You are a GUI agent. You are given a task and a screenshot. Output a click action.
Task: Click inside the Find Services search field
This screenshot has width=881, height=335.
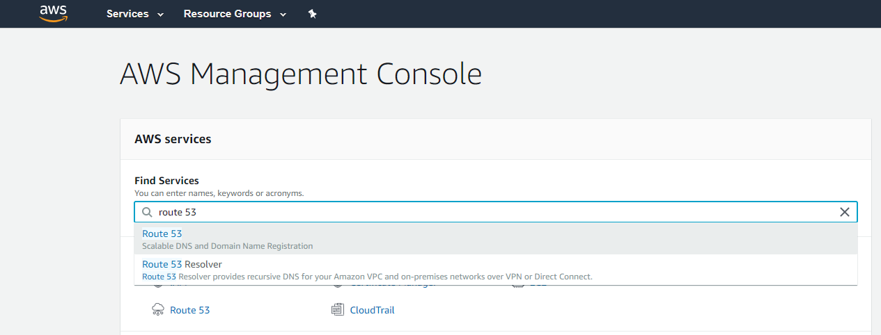[x=488, y=212]
